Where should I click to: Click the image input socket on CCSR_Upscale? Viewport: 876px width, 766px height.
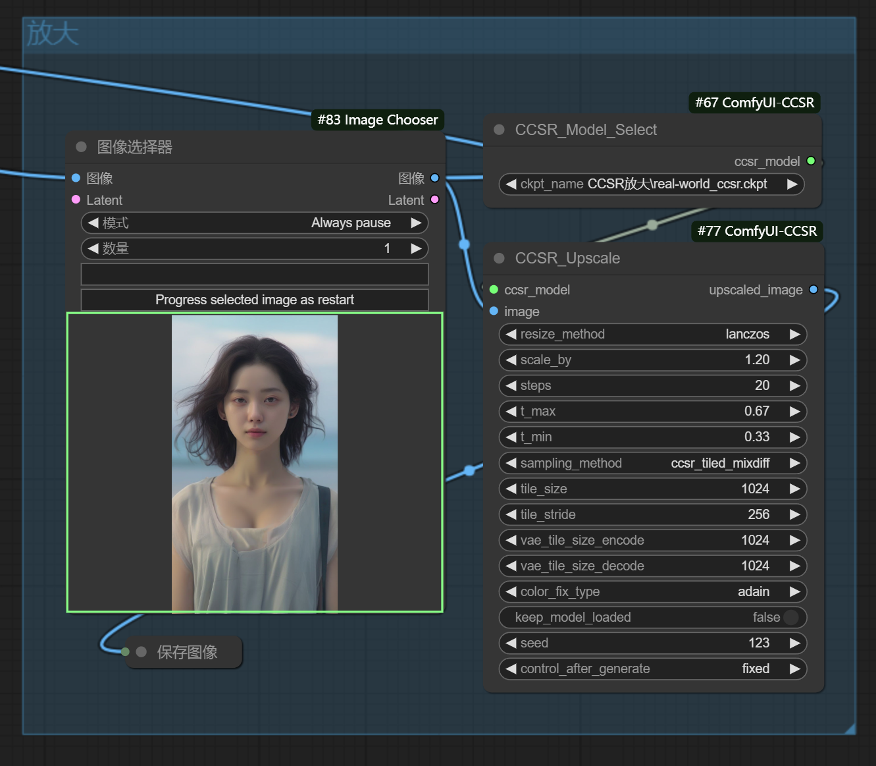pos(494,311)
